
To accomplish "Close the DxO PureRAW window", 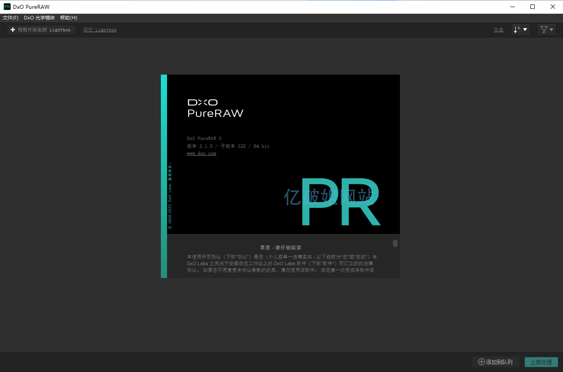I will click(x=553, y=7).
